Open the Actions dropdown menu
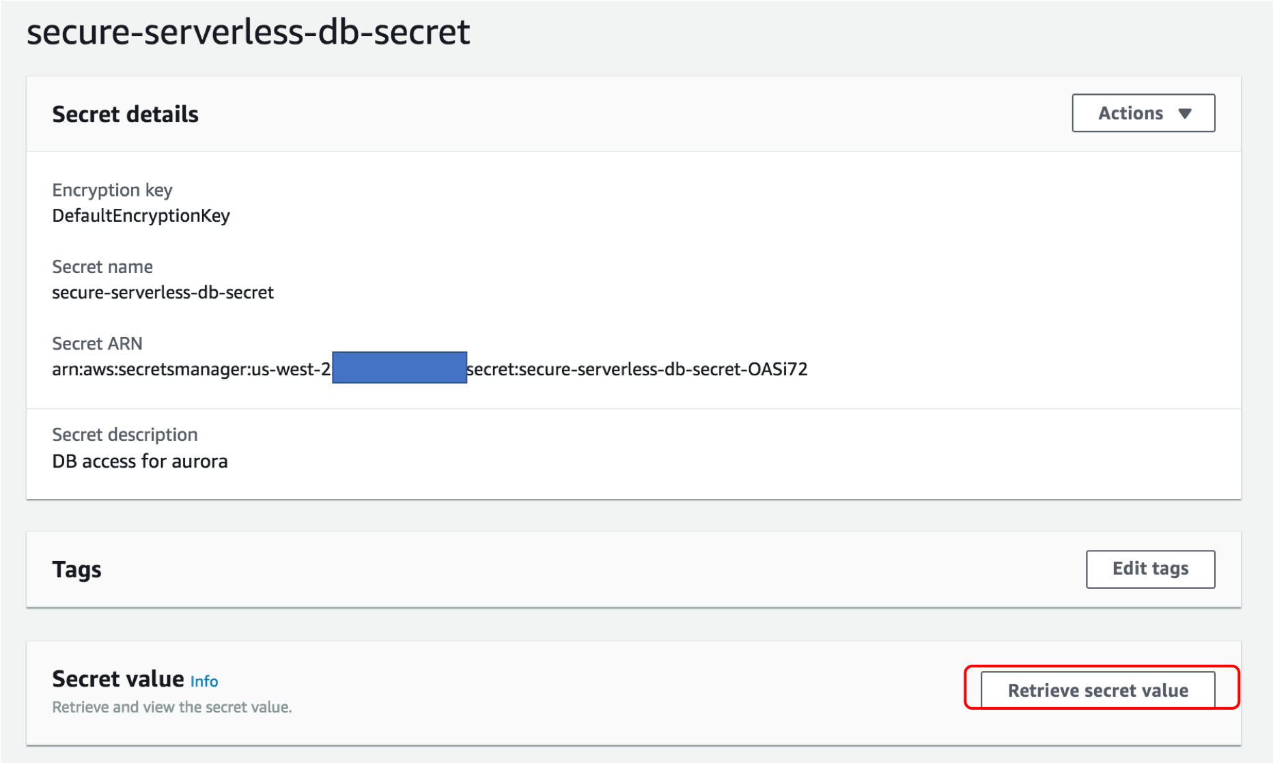1273x763 pixels. pyautogui.click(x=1143, y=113)
